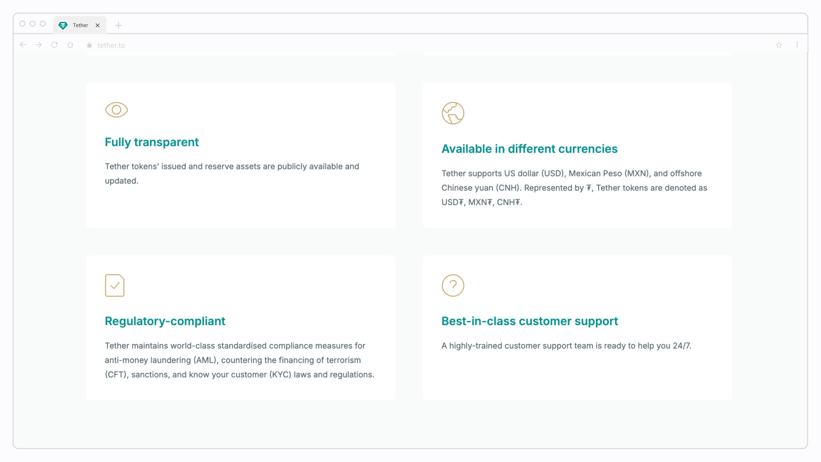
Task: Bookmark this page with star icon
Action: [779, 45]
